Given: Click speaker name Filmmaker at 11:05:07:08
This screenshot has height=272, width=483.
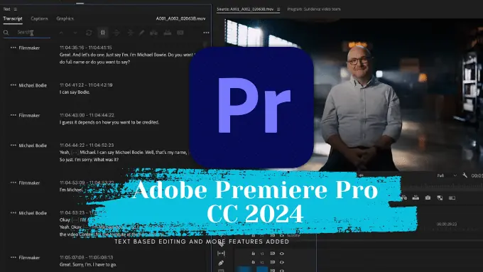Looking at the screenshot, I should [x=29, y=258].
